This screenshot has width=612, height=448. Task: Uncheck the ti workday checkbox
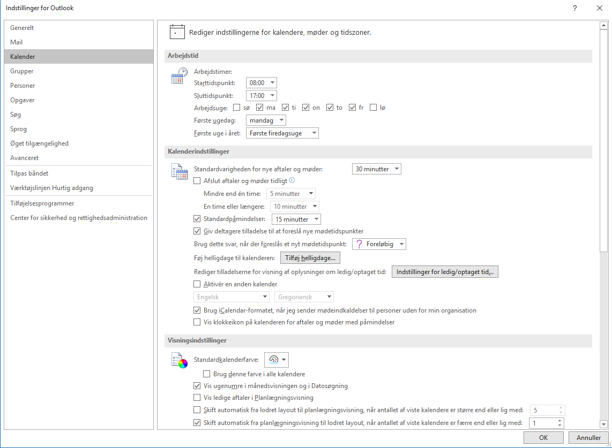pos(285,107)
